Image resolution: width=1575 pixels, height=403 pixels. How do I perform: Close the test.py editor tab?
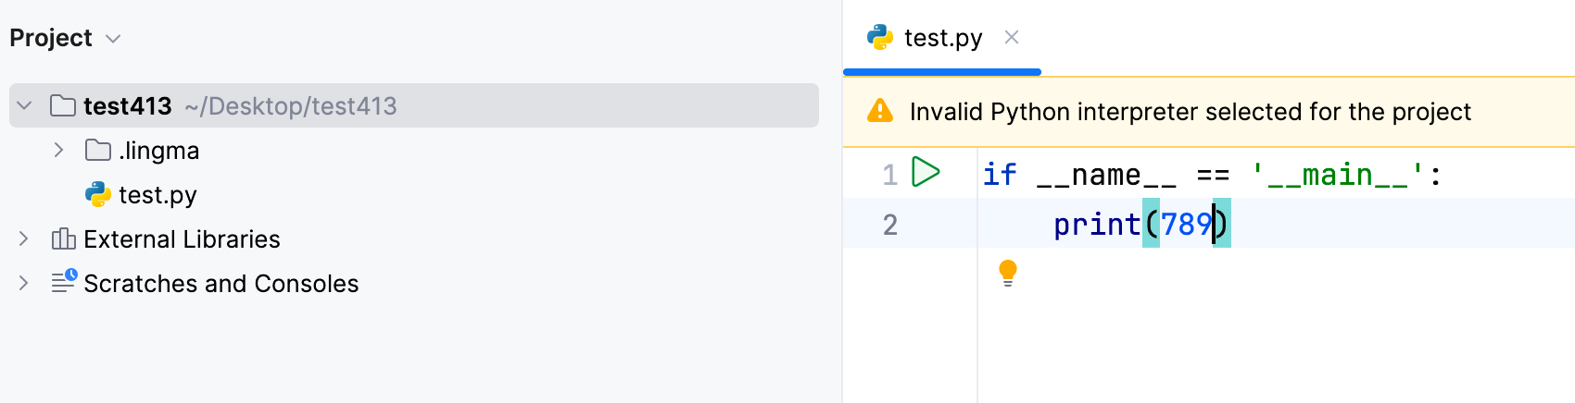[1012, 38]
